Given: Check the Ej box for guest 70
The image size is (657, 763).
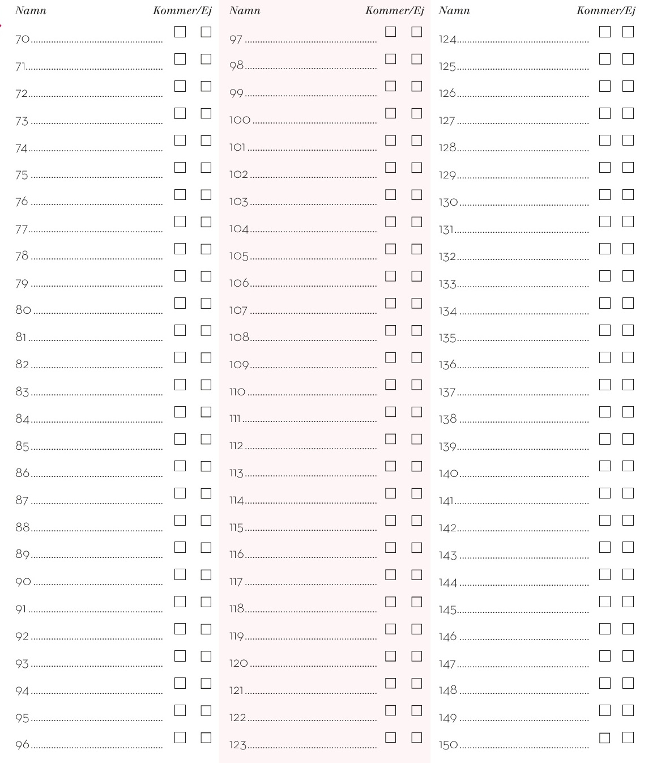Looking at the screenshot, I should [206, 32].
